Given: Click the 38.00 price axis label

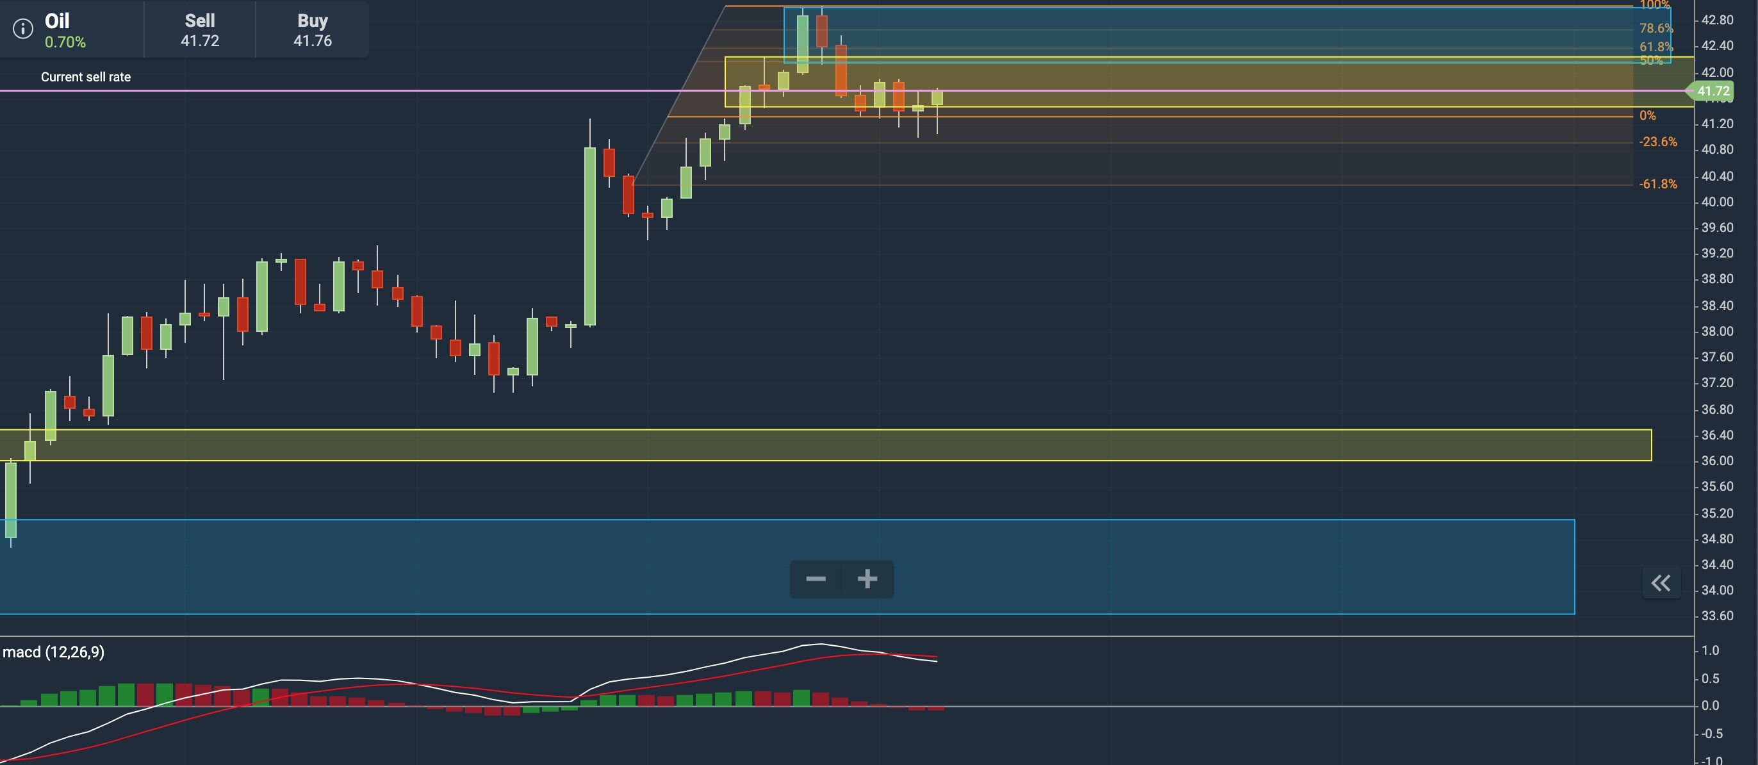Looking at the screenshot, I should 1717,332.
